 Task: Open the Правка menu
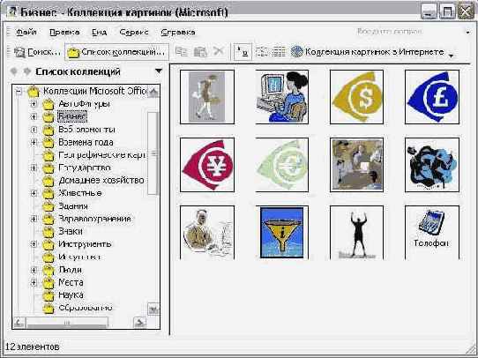click(64, 32)
